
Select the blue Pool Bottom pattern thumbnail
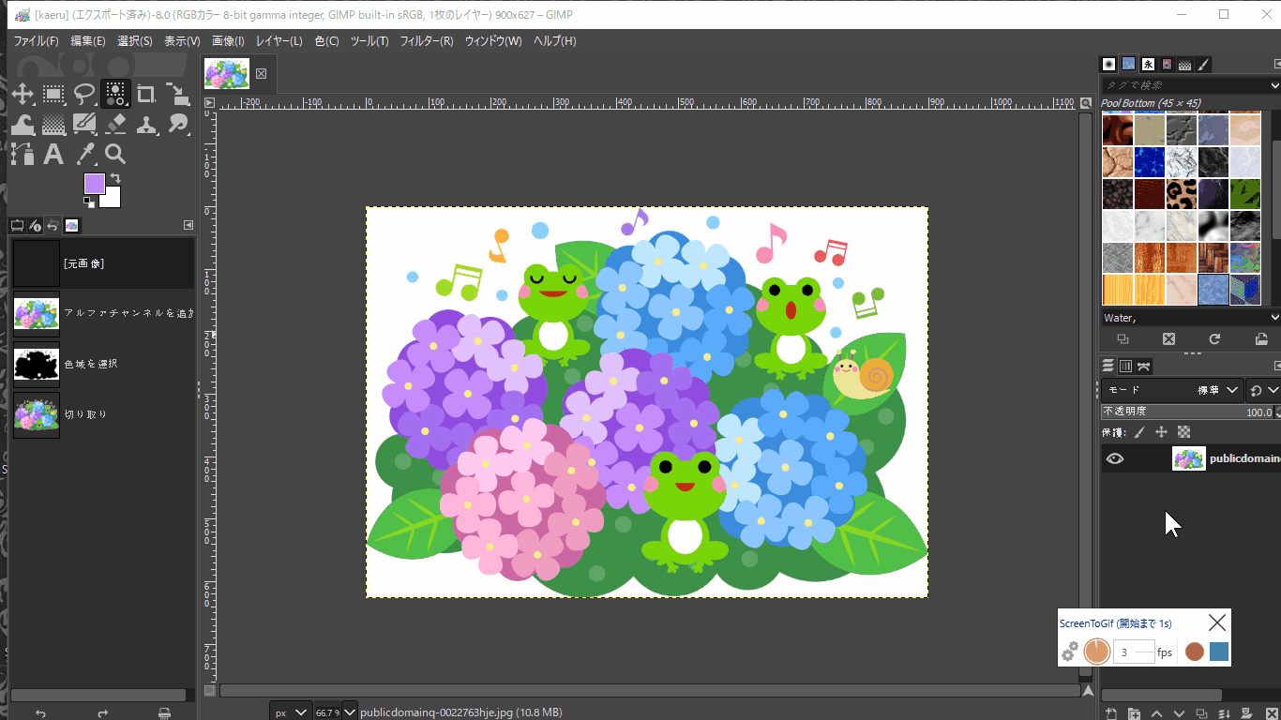coord(1213,290)
